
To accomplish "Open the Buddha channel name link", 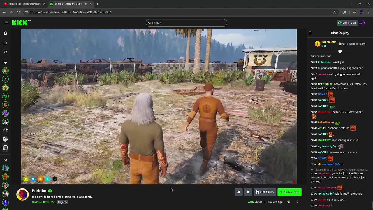I will [39, 191].
